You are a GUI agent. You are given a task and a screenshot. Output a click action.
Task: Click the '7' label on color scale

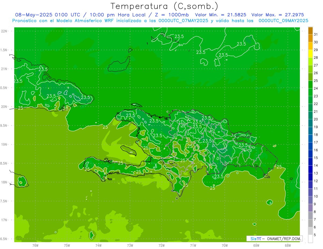315,220
